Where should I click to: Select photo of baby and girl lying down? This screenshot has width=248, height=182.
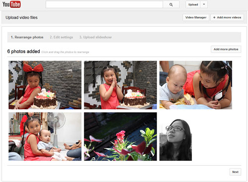click(195, 85)
